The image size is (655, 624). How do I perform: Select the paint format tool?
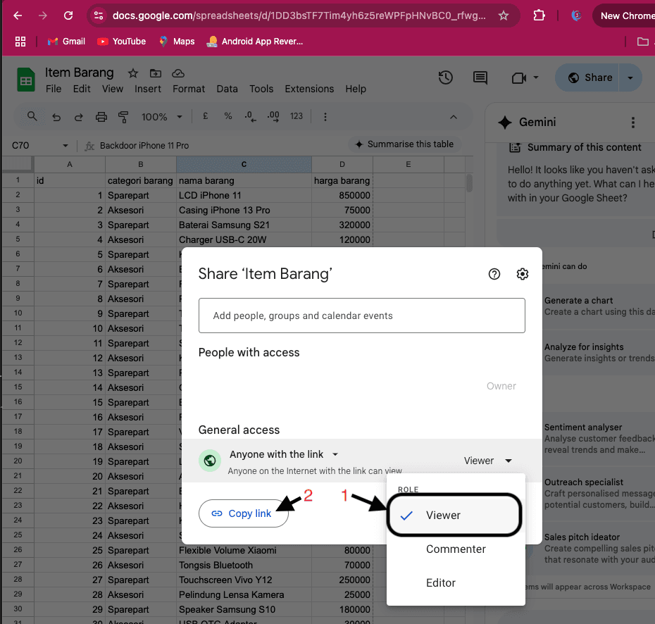[x=124, y=117]
